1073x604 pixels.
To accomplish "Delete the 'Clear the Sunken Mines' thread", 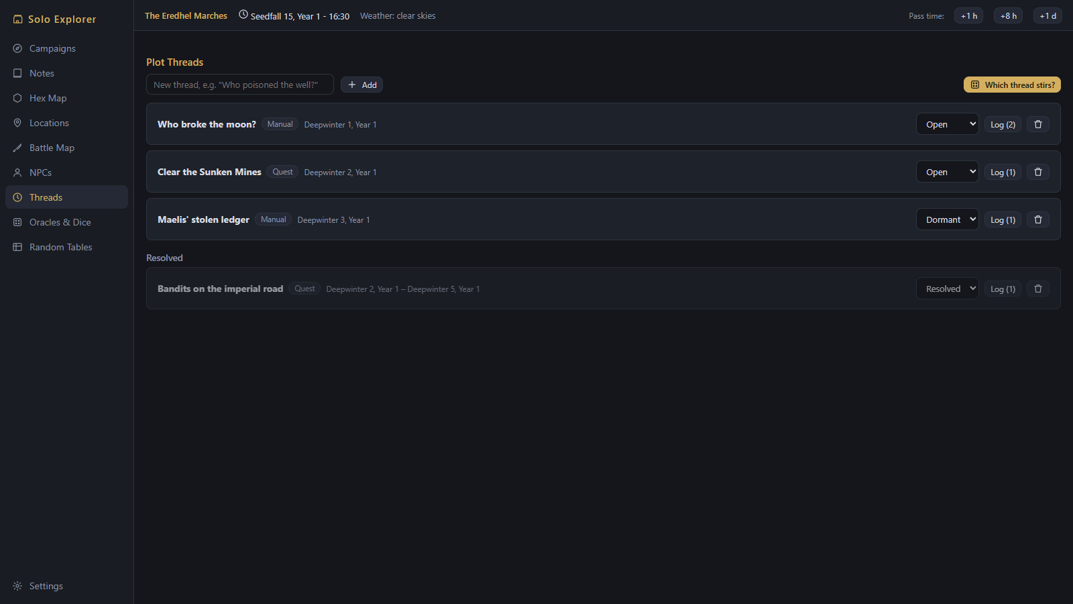I will coord(1038,172).
